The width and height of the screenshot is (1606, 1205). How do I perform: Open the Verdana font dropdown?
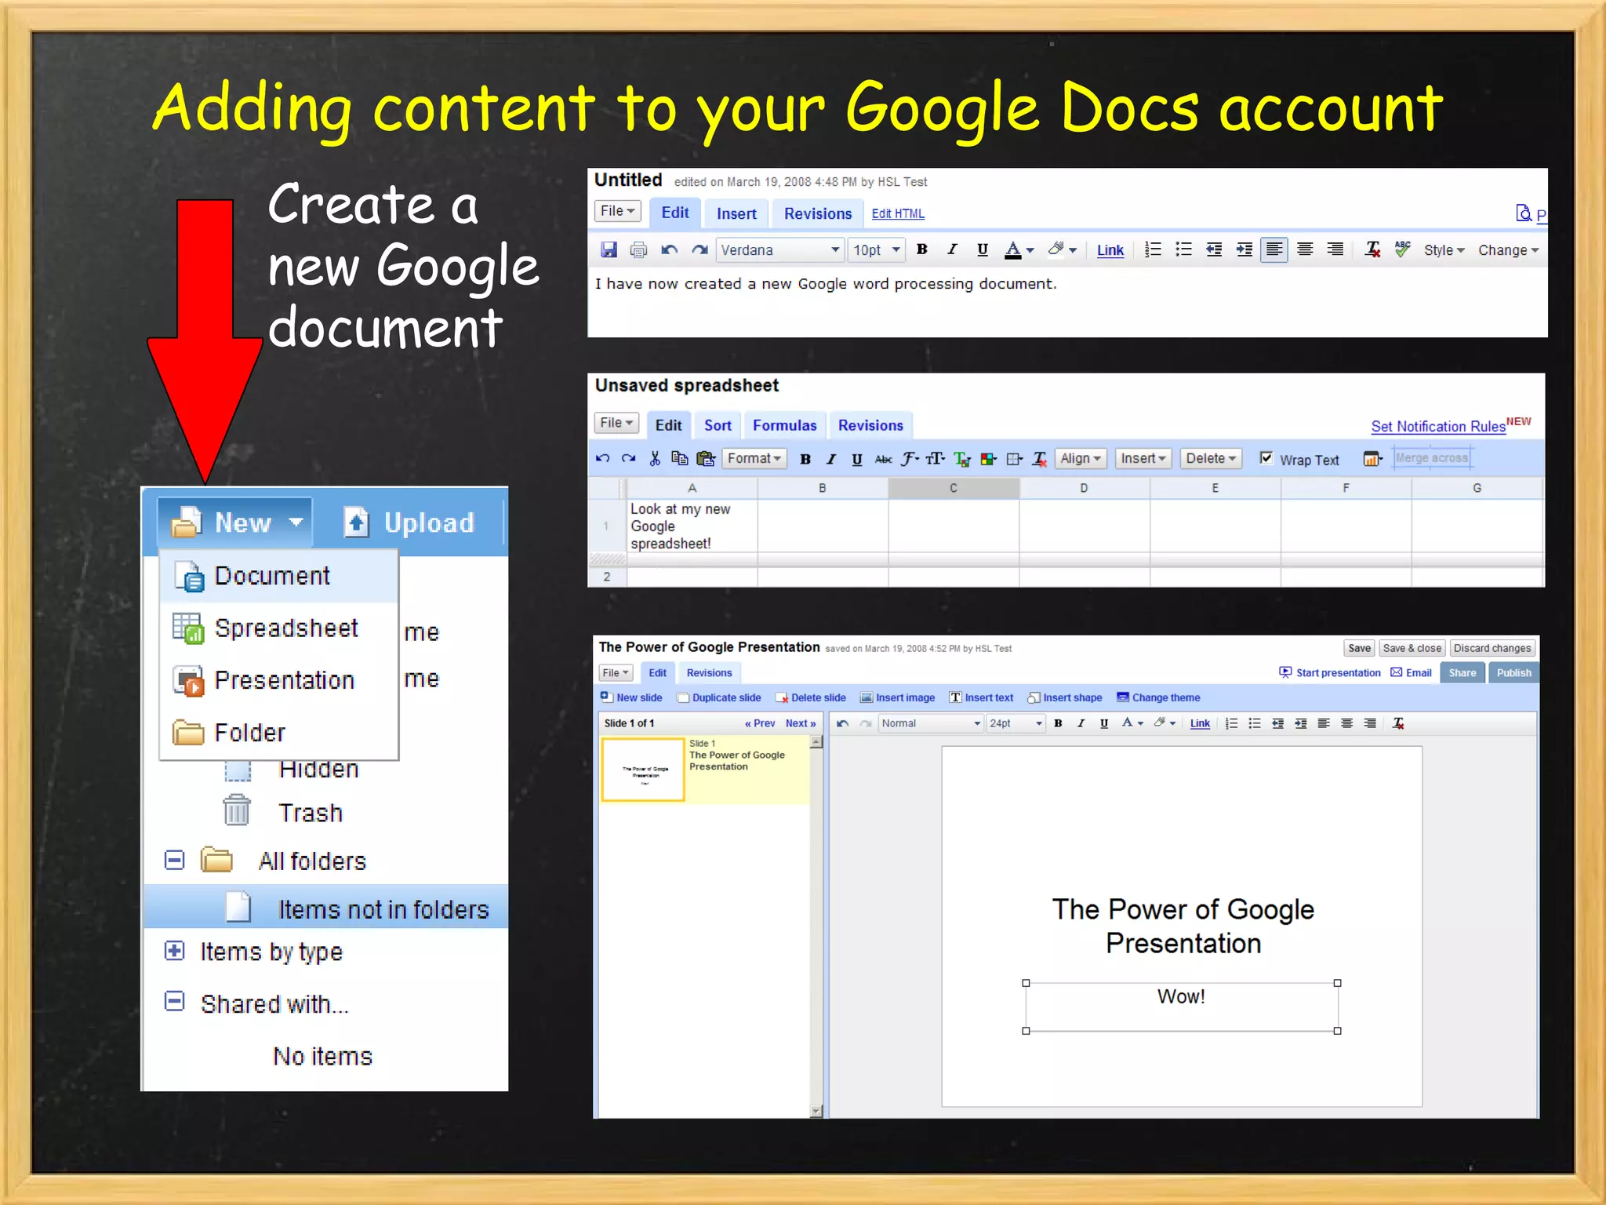pyautogui.click(x=779, y=250)
